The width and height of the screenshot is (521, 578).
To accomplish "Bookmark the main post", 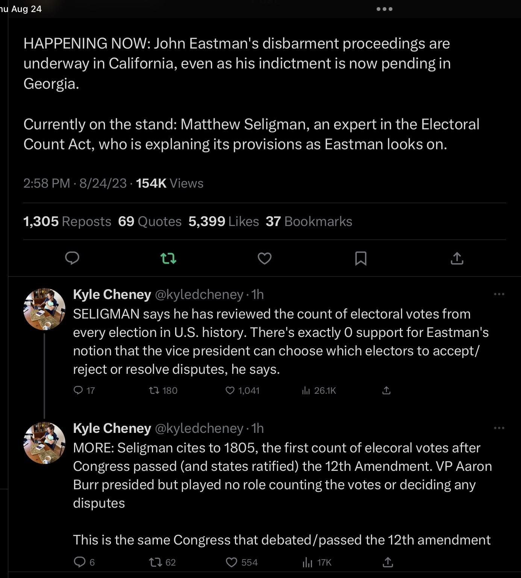I will click(x=361, y=258).
